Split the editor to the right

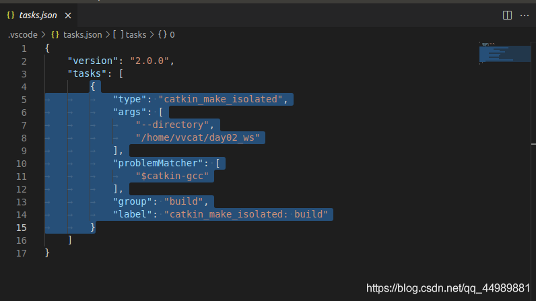point(507,15)
